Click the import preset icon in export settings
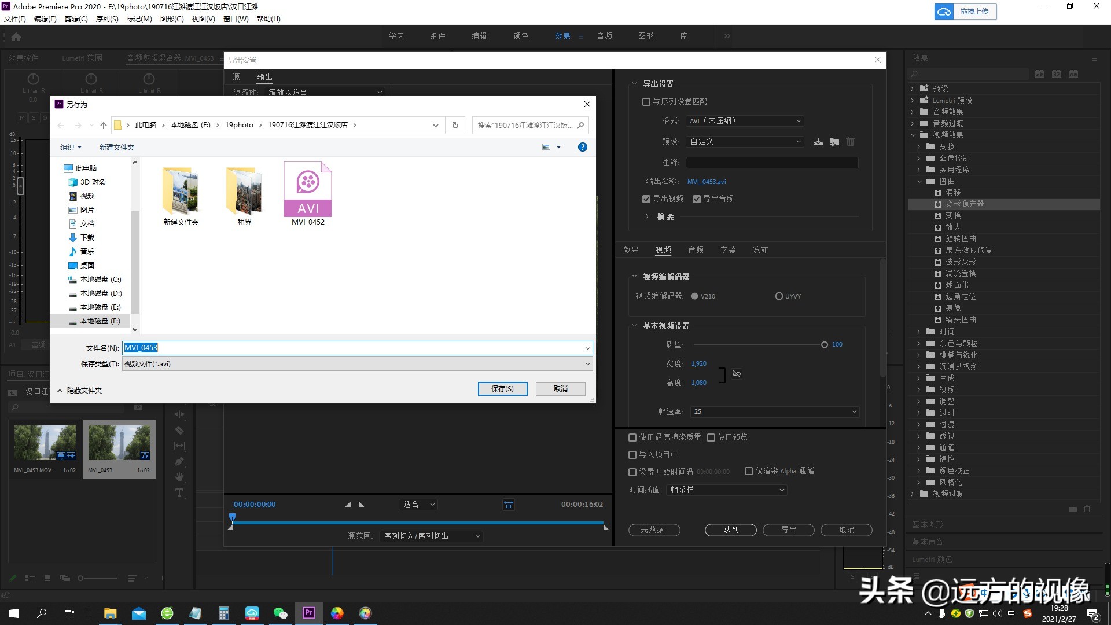This screenshot has width=1111, height=625. pyautogui.click(x=834, y=142)
